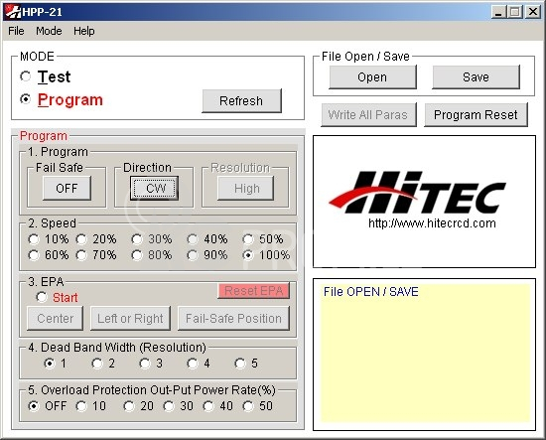
Task: Set speed to 100%
Action: (248, 255)
